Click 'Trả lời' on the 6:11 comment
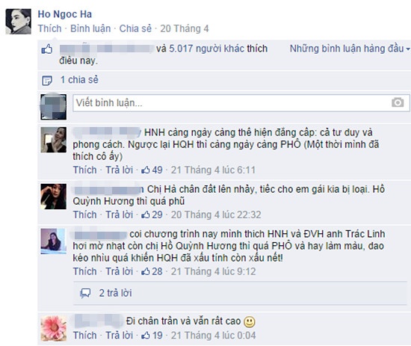The height and width of the screenshot is (346, 411). 120,170
